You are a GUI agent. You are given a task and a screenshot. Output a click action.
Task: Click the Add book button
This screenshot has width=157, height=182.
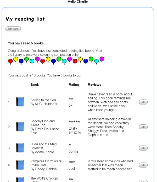[13, 29]
